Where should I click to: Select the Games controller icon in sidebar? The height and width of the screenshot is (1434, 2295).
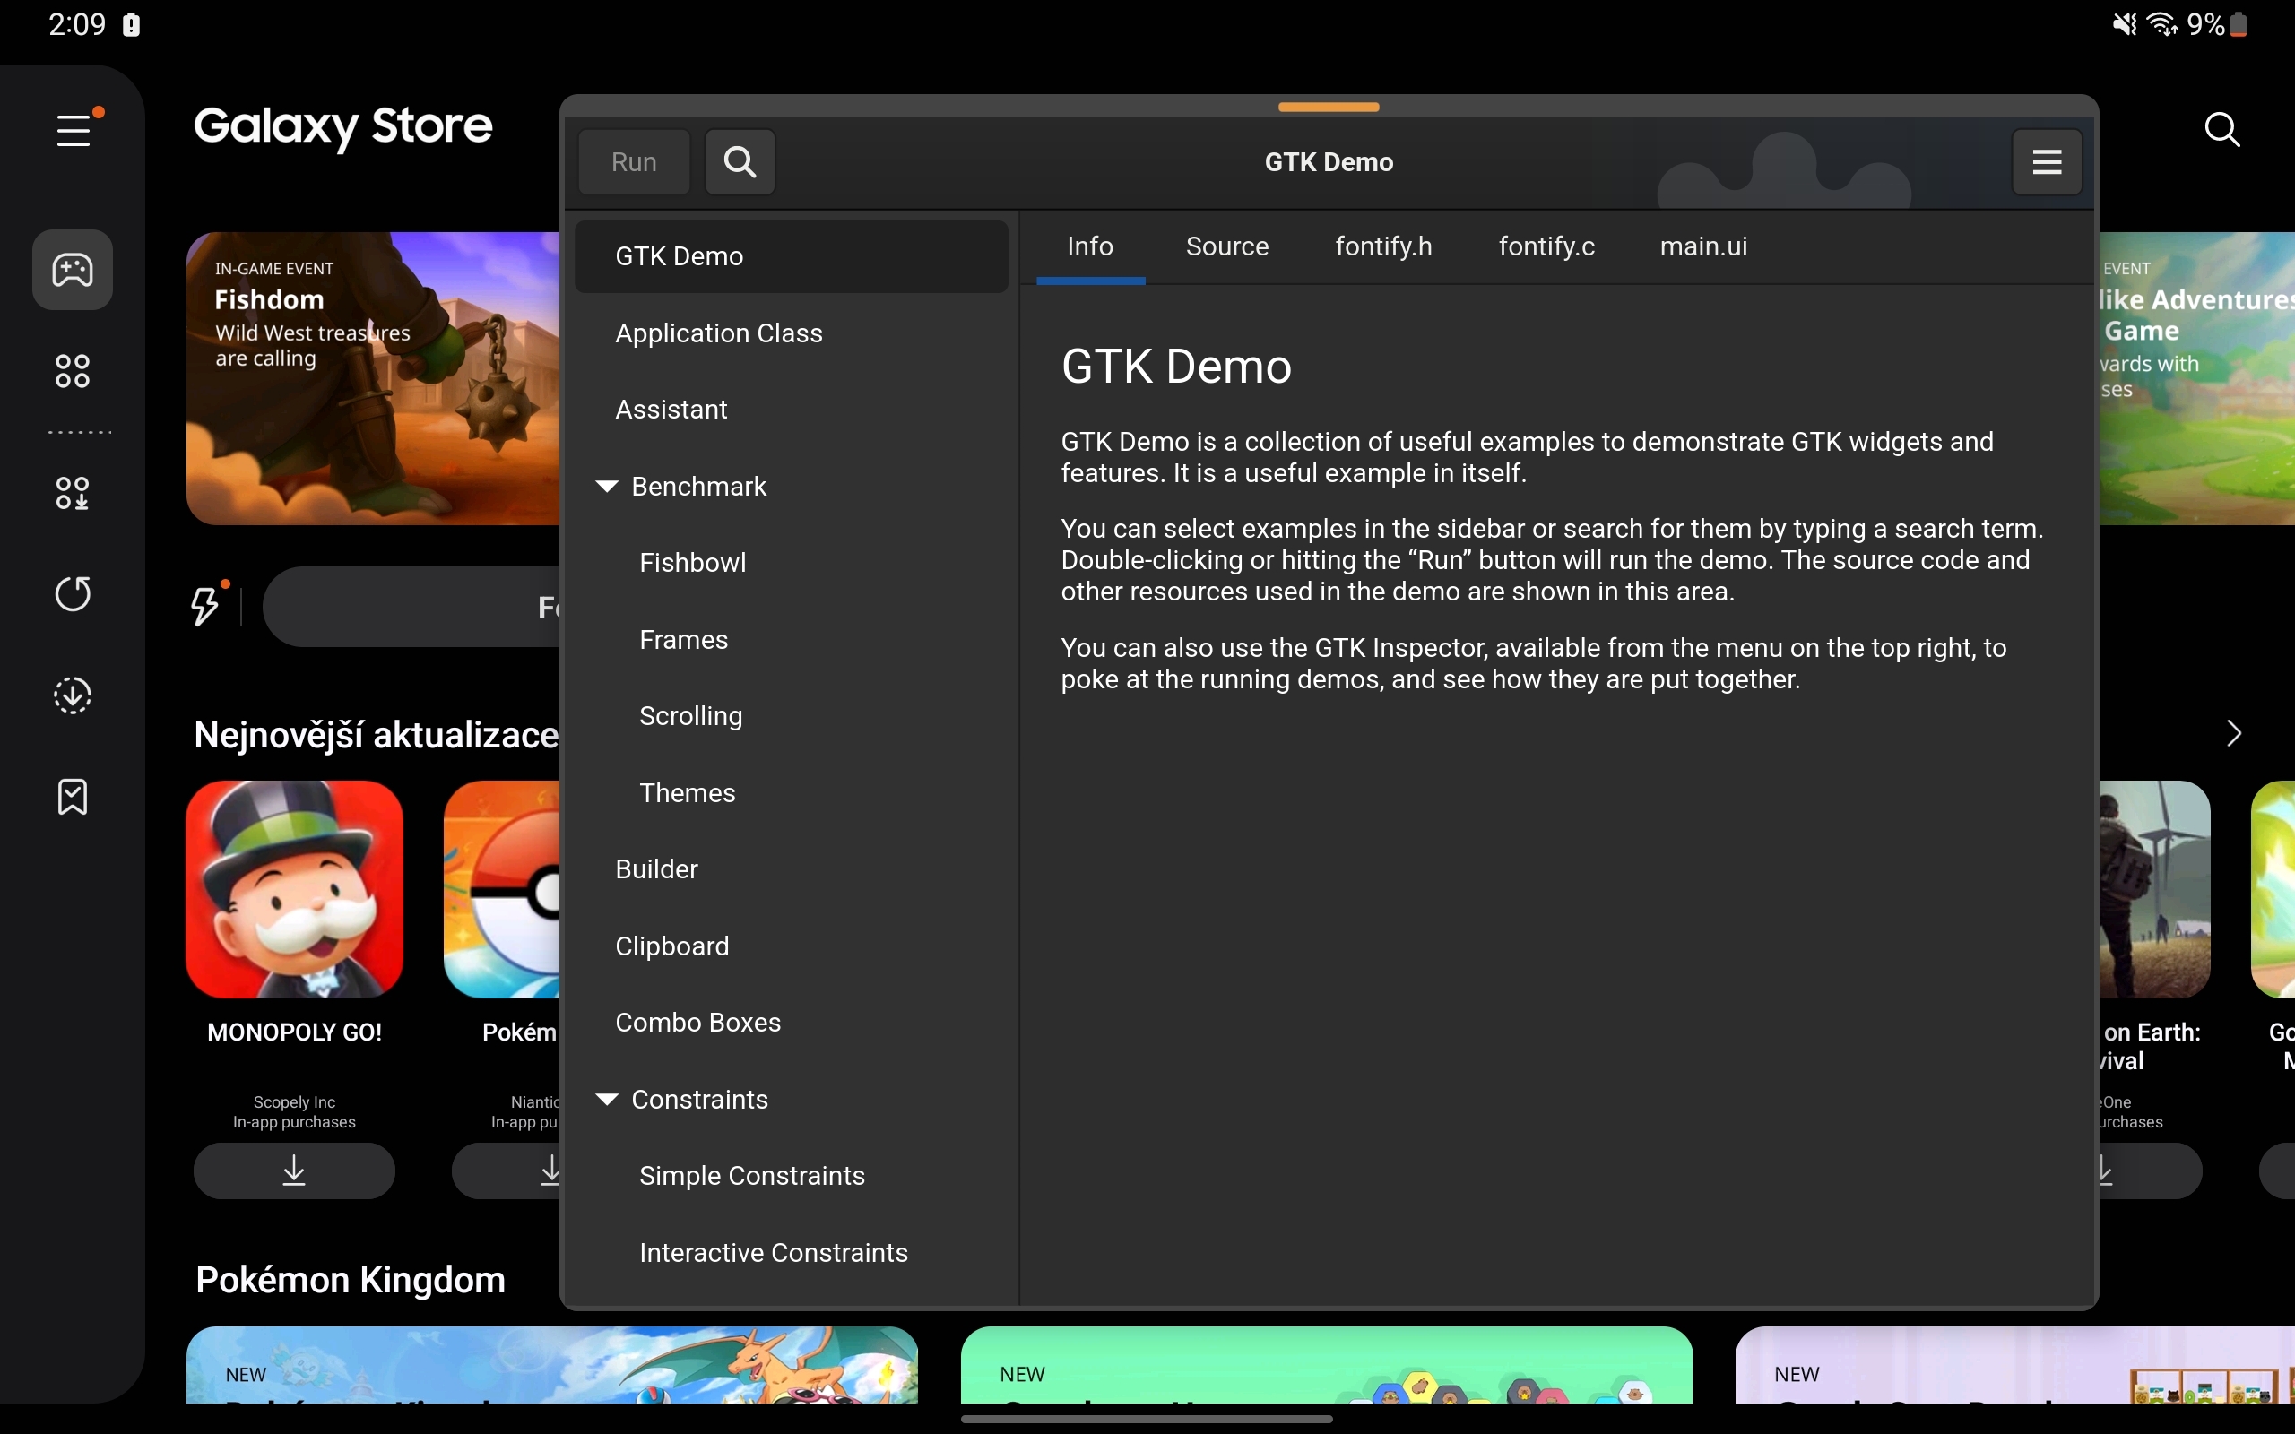73,271
